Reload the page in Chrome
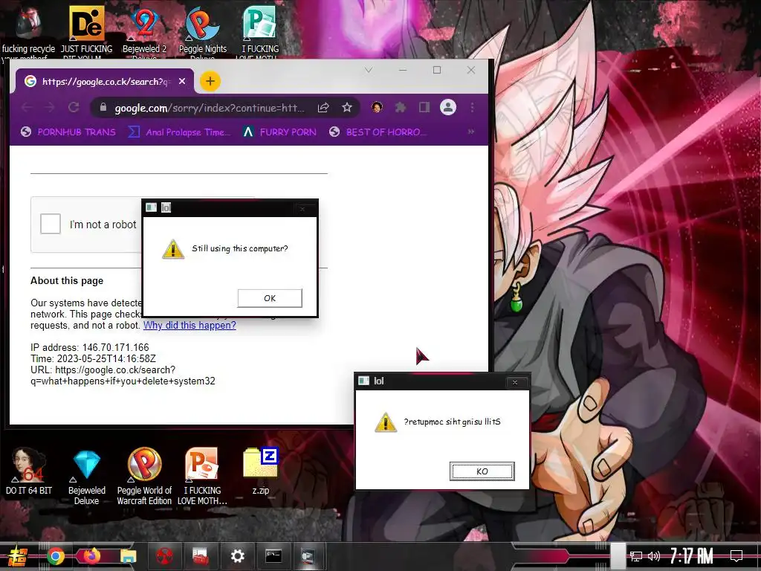Screen dimensions: 761x571 tap(74, 107)
